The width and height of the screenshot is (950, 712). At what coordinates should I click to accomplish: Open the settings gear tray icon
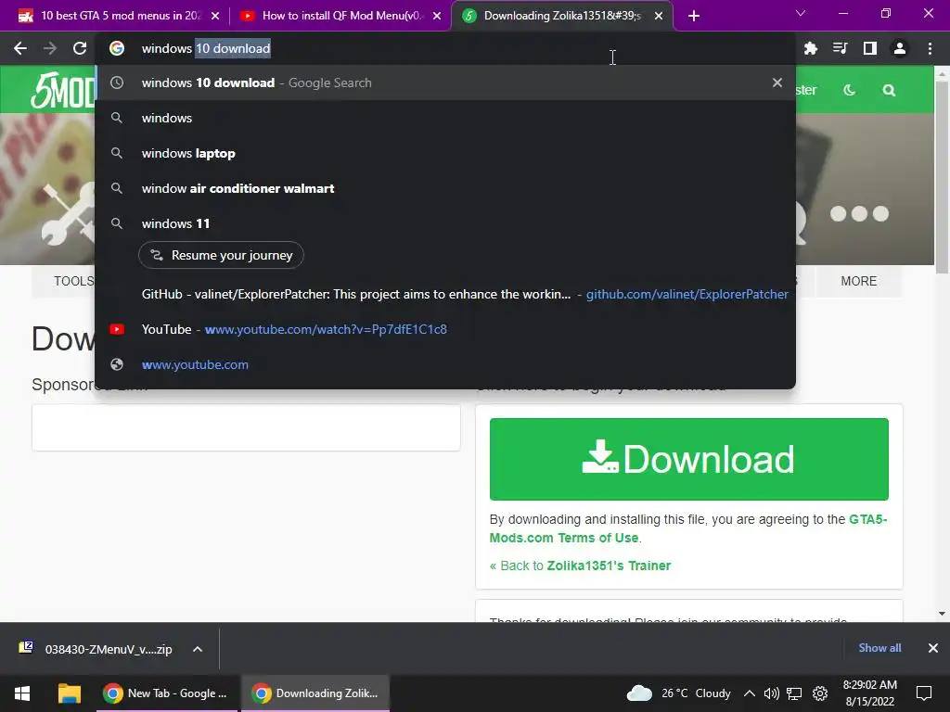(x=820, y=693)
